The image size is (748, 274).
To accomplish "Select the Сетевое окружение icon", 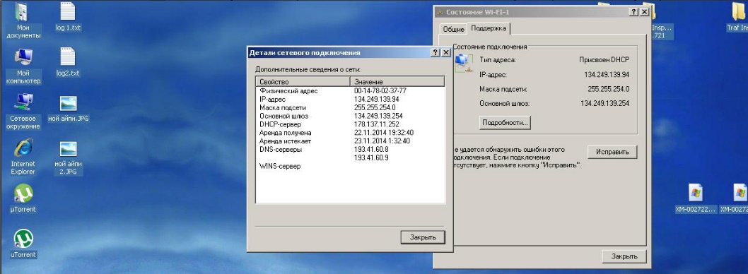I will click(23, 112).
